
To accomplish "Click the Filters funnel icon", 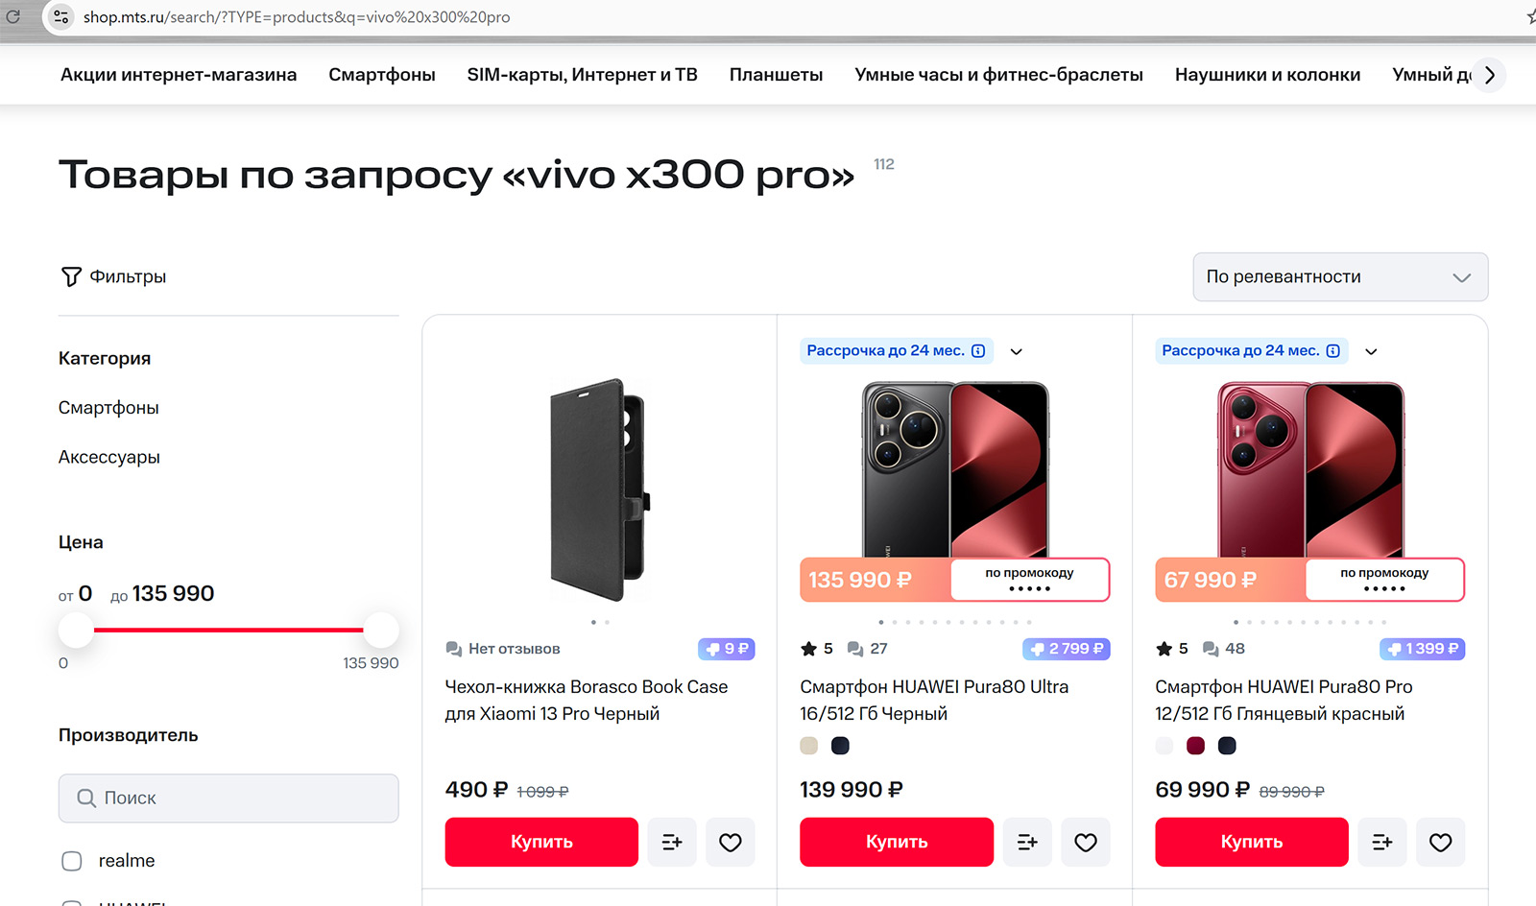I will point(71,276).
